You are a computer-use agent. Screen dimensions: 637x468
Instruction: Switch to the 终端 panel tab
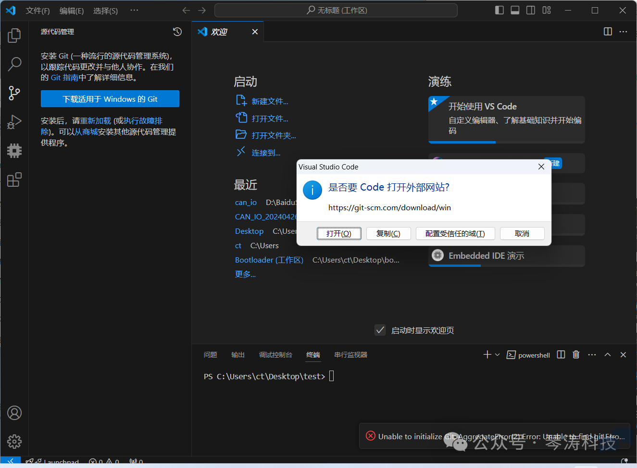tap(313, 355)
